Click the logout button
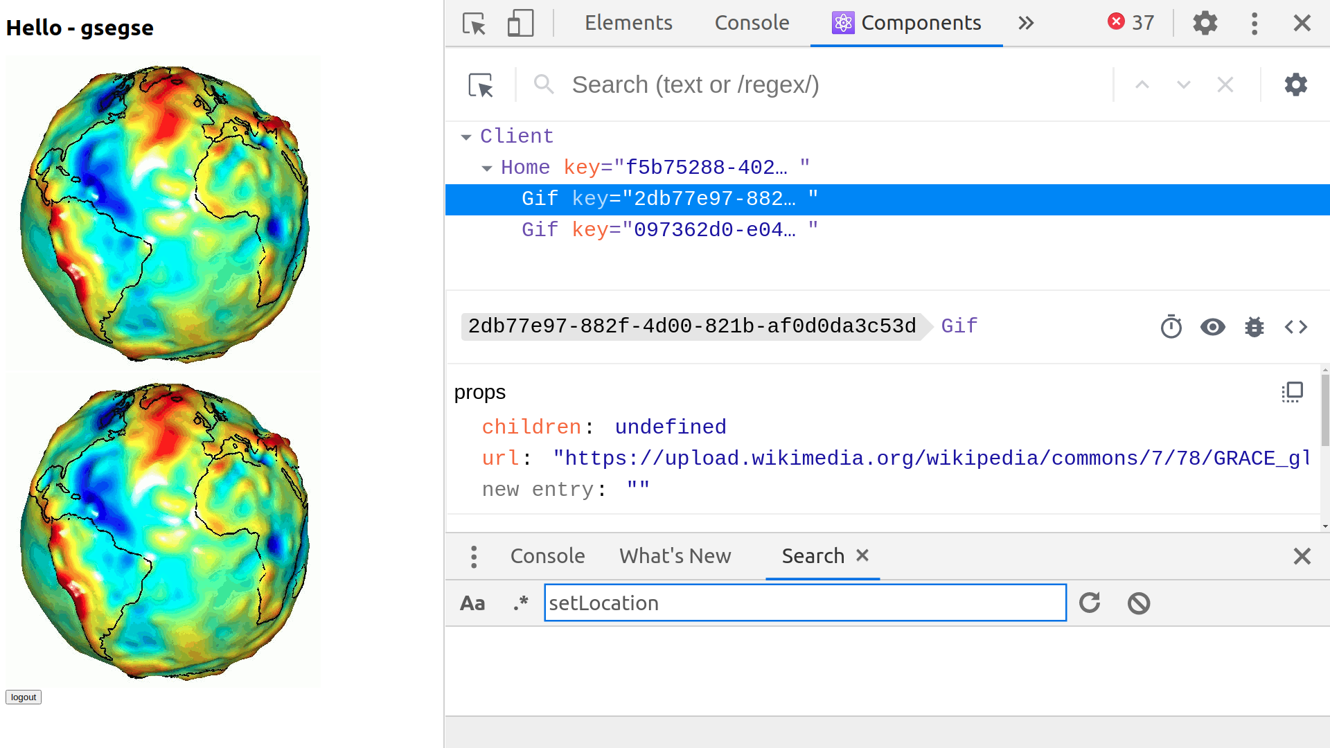This screenshot has width=1330, height=748. point(24,697)
